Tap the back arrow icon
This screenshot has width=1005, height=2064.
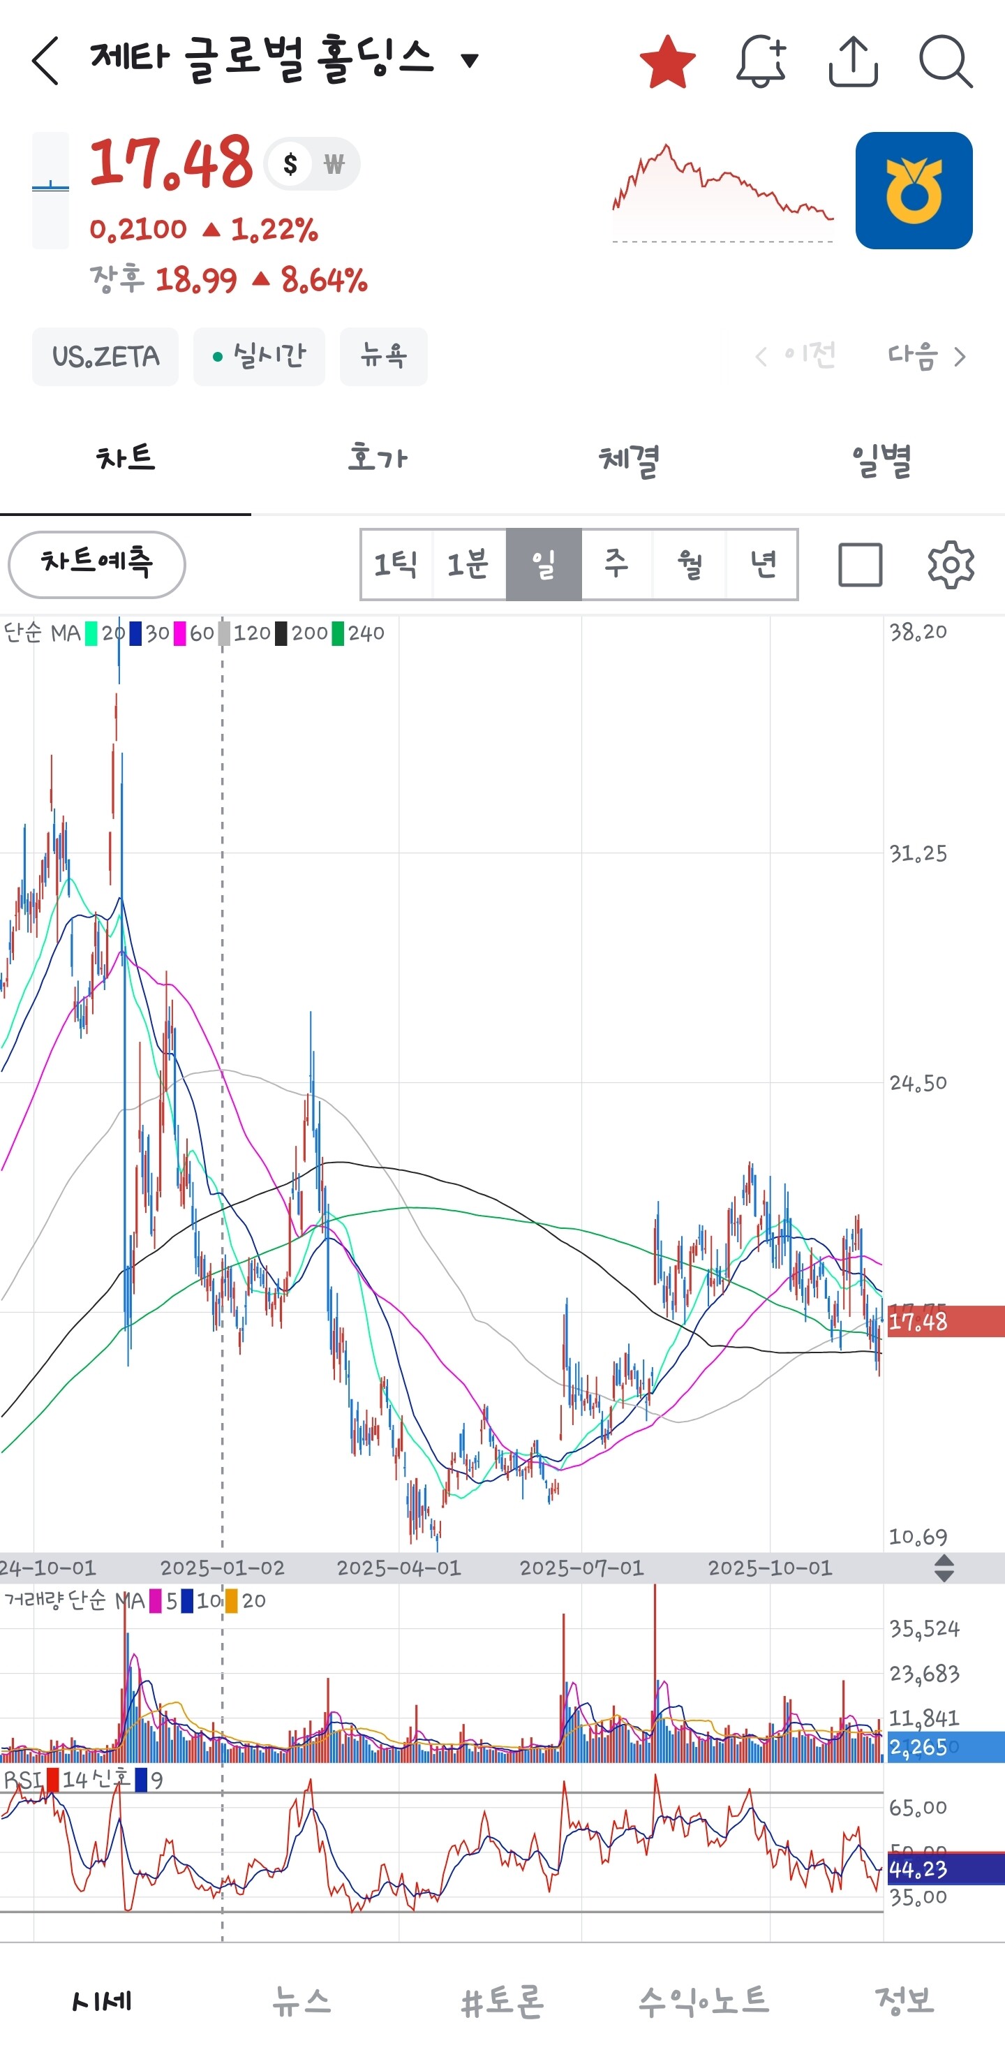pyautogui.click(x=45, y=60)
